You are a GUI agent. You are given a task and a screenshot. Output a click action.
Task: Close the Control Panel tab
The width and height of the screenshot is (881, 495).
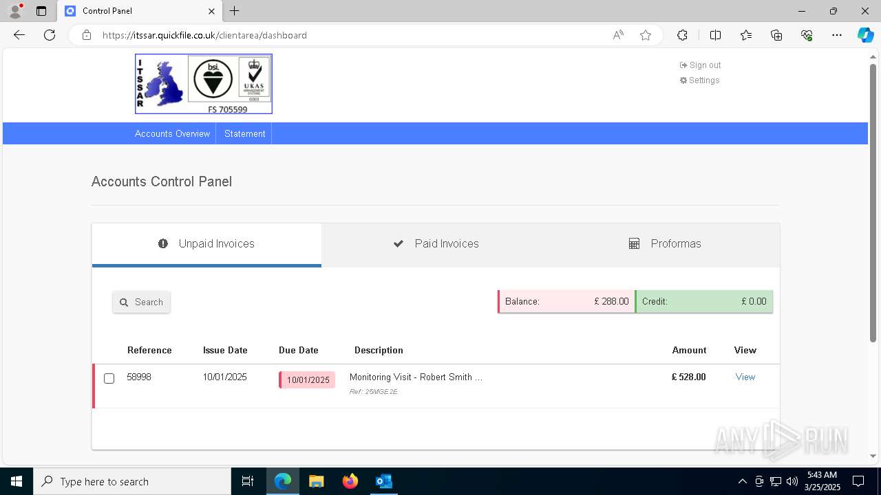[x=212, y=11]
